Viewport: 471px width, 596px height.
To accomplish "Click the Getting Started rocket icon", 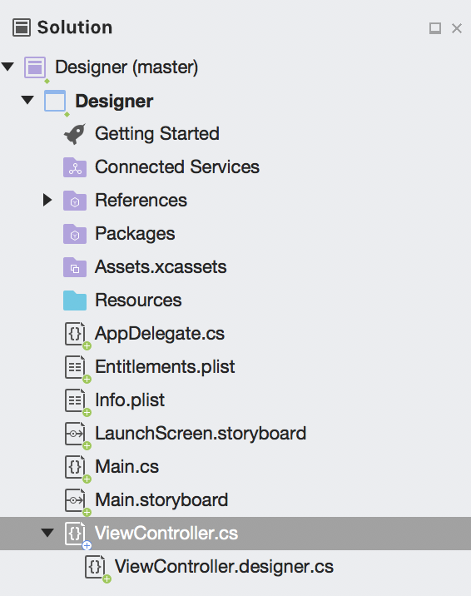I will [x=74, y=134].
